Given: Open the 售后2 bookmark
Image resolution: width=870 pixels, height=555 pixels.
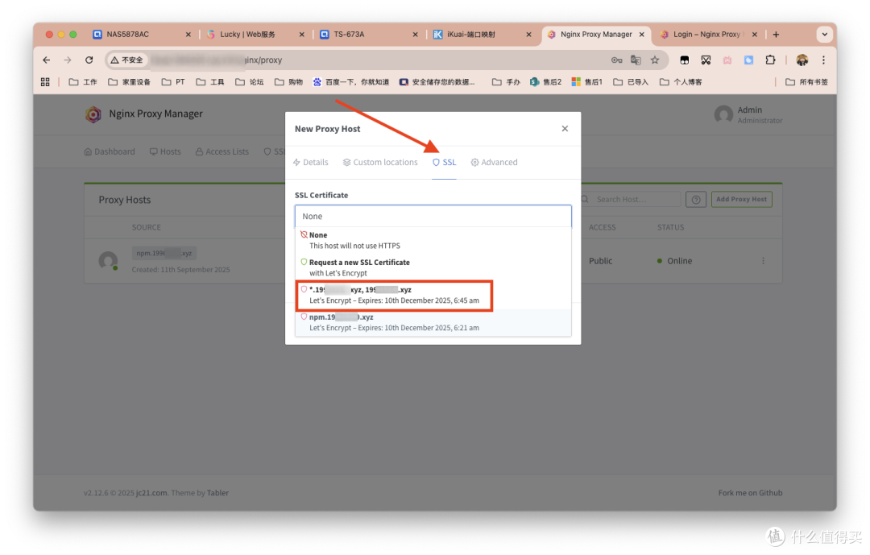Looking at the screenshot, I should [x=546, y=81].
